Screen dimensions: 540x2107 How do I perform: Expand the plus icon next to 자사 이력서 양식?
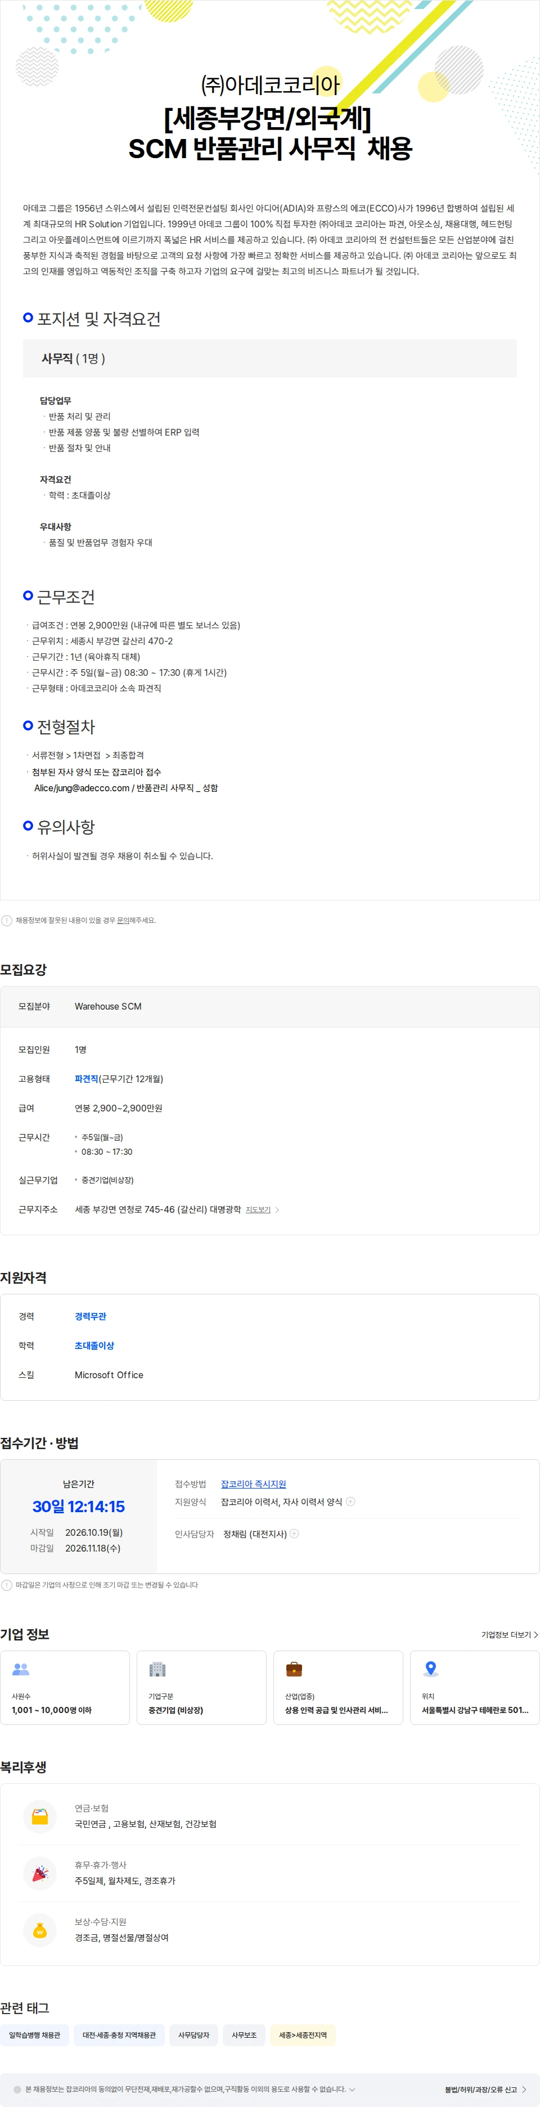point(350,1501)
